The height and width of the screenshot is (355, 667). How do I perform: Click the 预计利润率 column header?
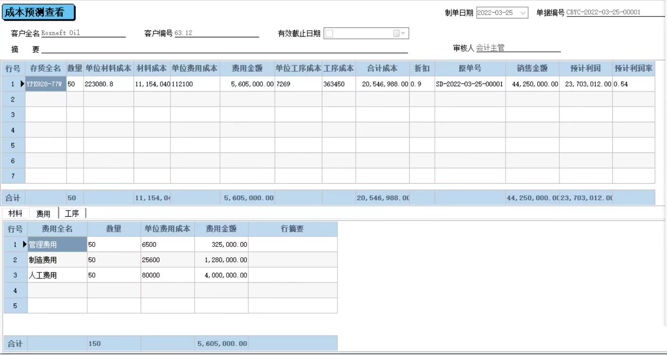(x=633, y=68)
